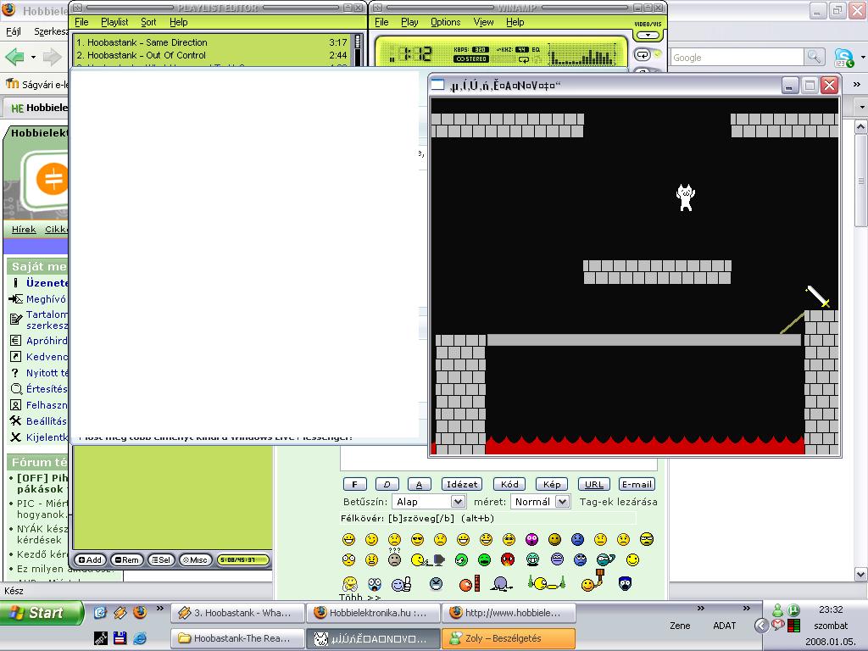Apply underline with the A button
Screen dimensions: 868x651
[419, 484]
